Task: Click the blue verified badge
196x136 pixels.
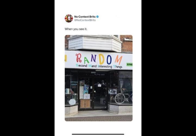Action: click(x=97, y=17)
